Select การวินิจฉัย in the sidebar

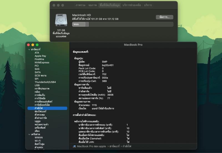(x=40, y=98)
